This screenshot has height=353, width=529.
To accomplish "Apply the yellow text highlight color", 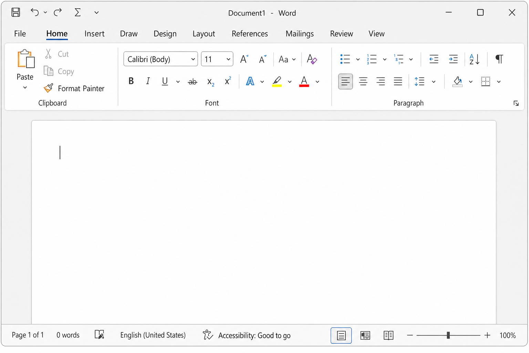I will [277, 81].
